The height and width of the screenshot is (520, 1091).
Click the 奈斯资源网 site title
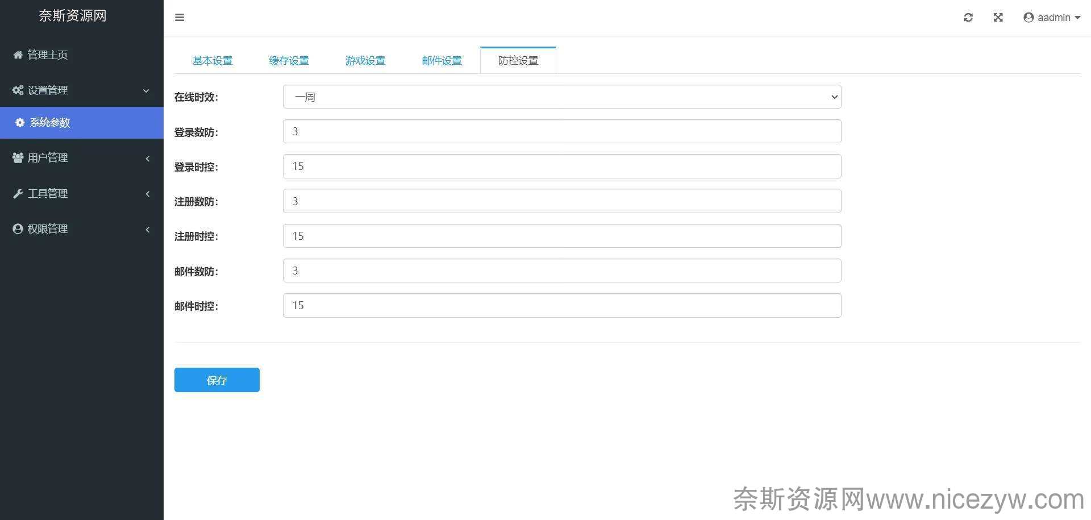click(x=73, y=16)
